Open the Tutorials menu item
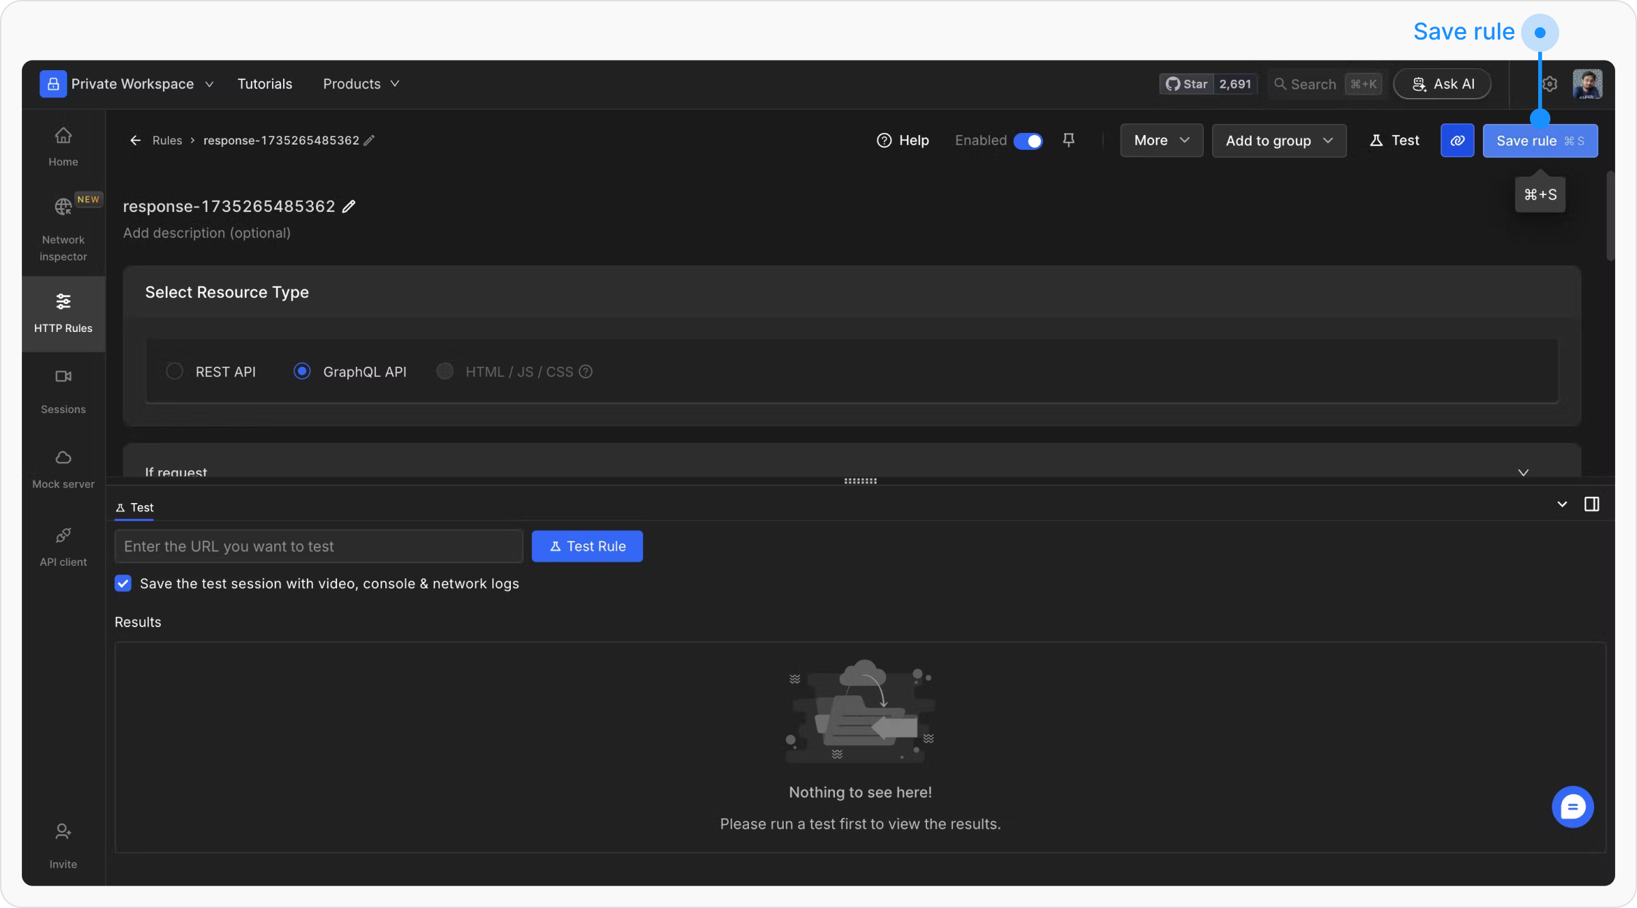The width and height of the screenshot is (1637, 908). (x=265, y=84)
